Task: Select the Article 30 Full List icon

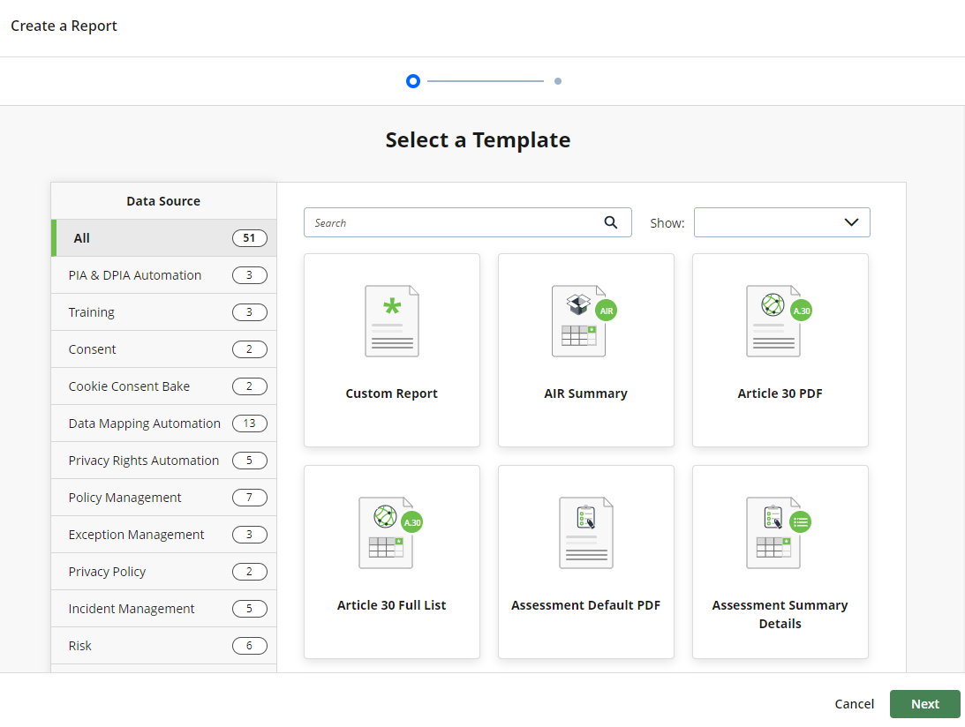Action: (385, 533)
